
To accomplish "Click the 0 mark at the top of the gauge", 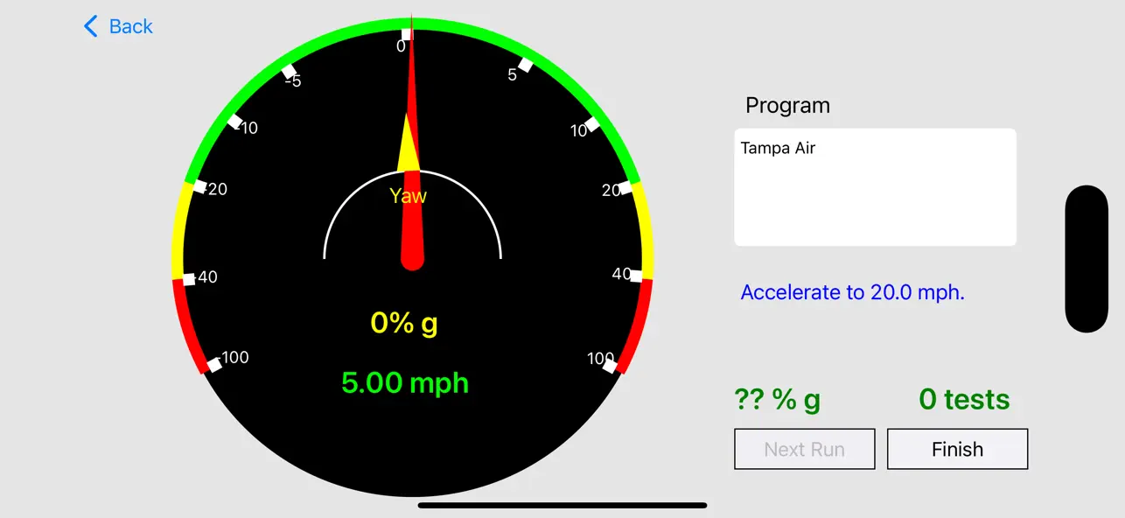I will 403,38.
